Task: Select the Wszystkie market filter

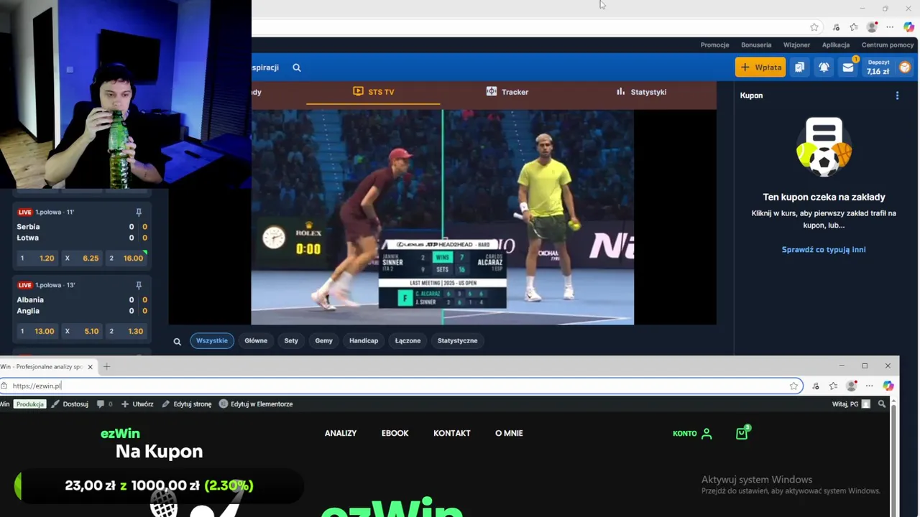Action: pyautogui.click(x=212, y=341)
